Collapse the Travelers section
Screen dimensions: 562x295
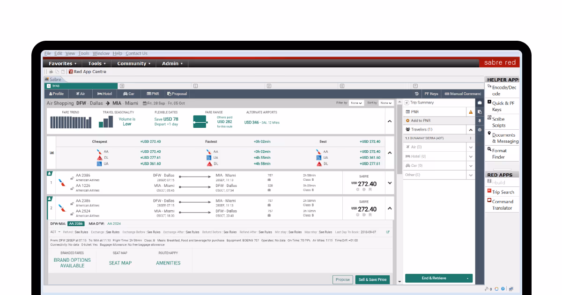coord(471,129)
